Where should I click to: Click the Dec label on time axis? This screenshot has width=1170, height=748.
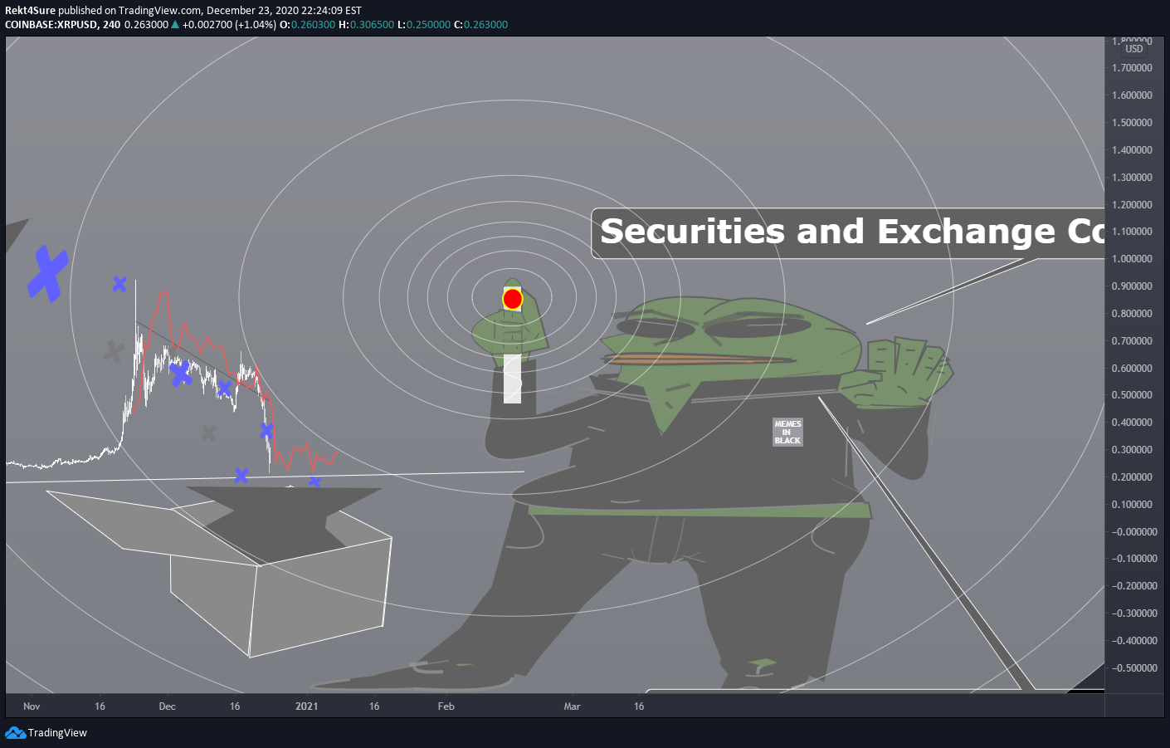(168, 706)
